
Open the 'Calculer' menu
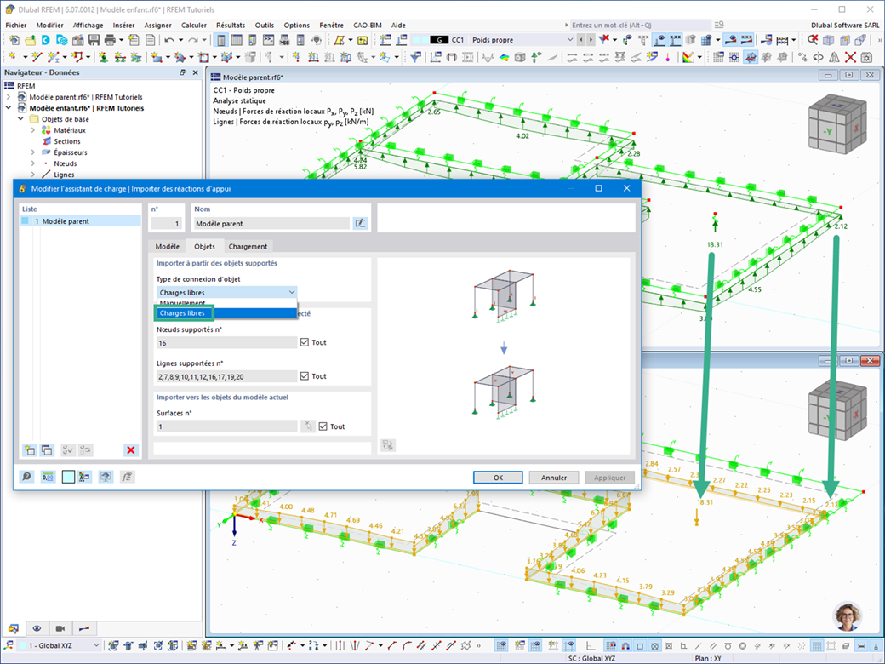coord(194,26)
